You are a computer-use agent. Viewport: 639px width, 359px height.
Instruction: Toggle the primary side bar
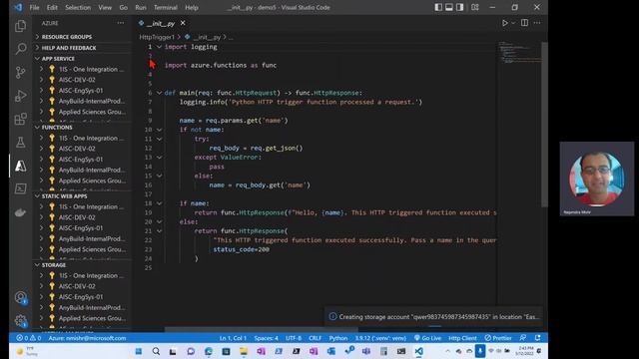[x=438, y=7]
